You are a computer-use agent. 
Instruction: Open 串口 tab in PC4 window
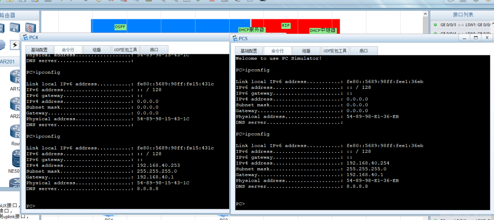[x=154, y=50]
